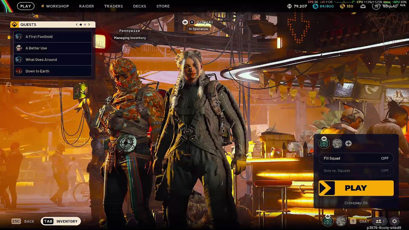Click the GohjoAU nameplate above the raider
This screenshot has height=230, width=409.
[x=205, y=22]
